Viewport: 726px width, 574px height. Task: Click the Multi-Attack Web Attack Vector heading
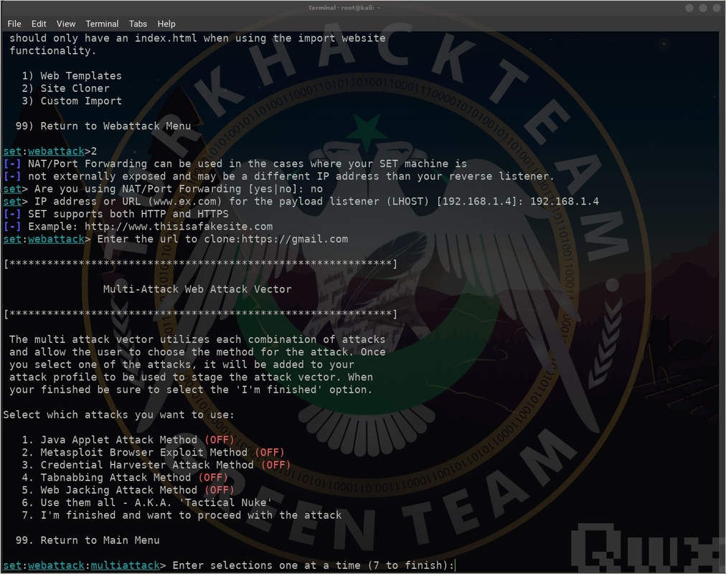pos(197,289)
